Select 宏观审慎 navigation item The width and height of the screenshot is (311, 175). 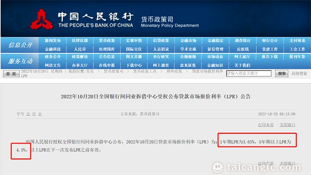tap(134, 40)
